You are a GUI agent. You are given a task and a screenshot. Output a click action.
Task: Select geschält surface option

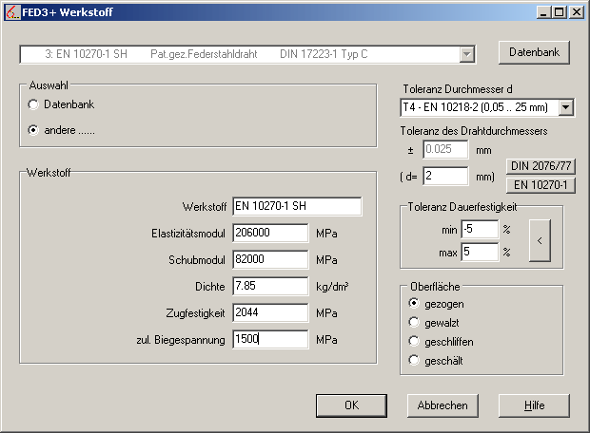414,360
